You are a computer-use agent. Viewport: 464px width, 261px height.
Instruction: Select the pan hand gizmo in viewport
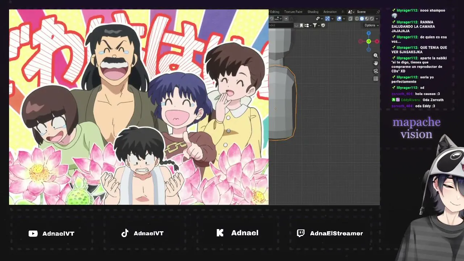[376, 63]
